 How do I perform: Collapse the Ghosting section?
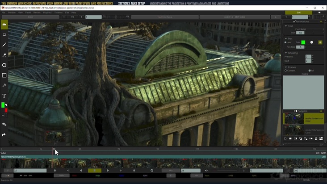point(286,53)
